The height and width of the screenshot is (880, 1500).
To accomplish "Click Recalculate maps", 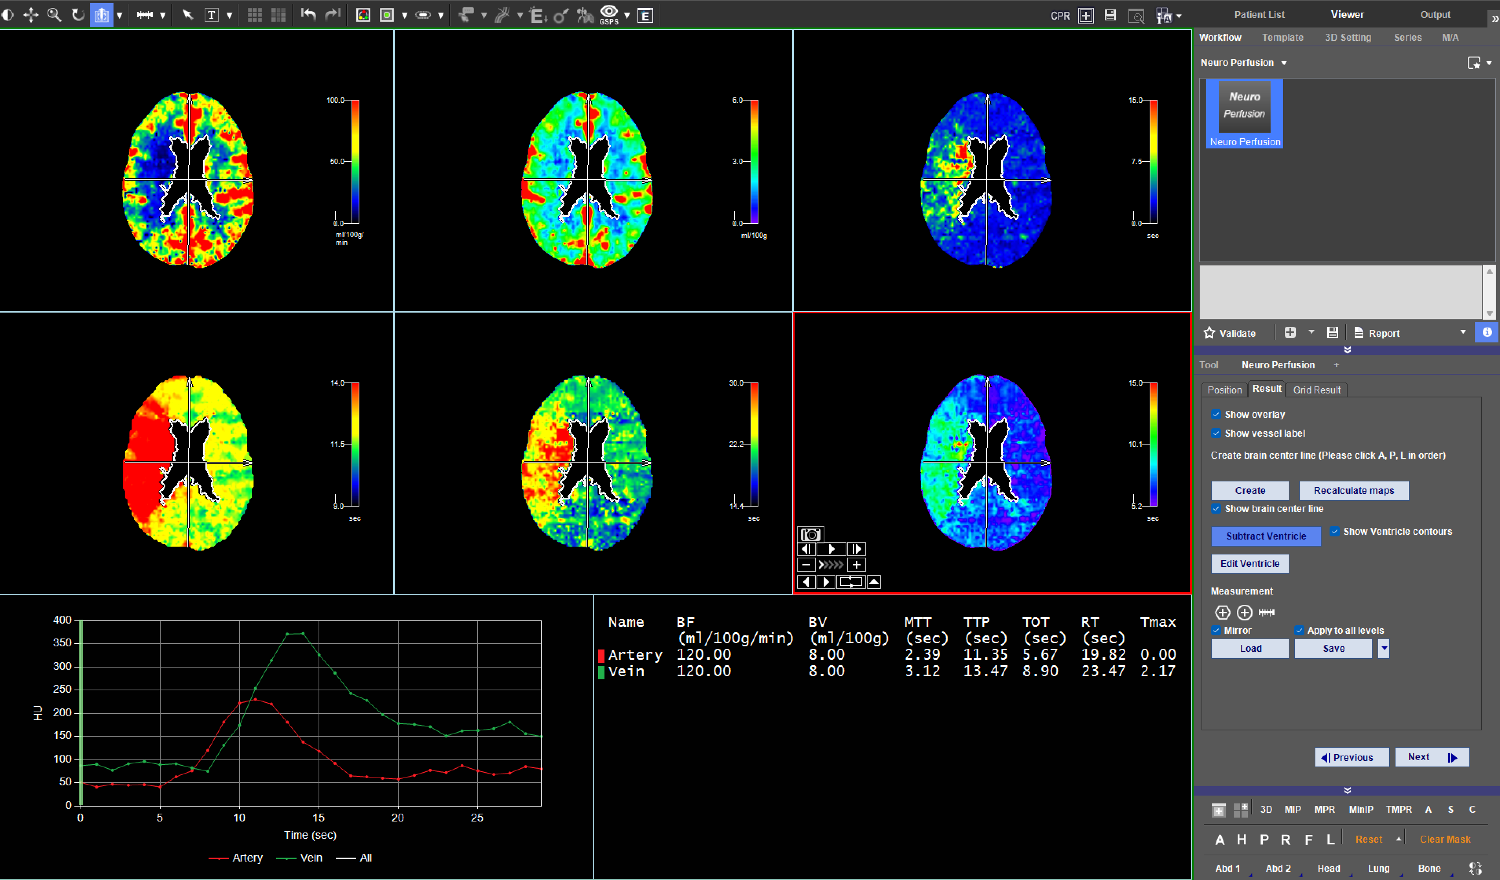I will (x=1353, y=490).
